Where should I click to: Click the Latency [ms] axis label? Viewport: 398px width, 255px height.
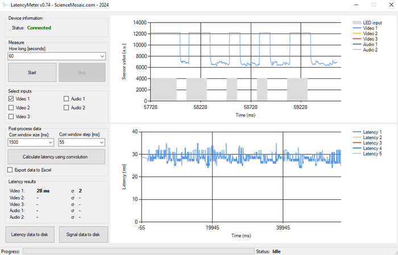click(124, 177)
